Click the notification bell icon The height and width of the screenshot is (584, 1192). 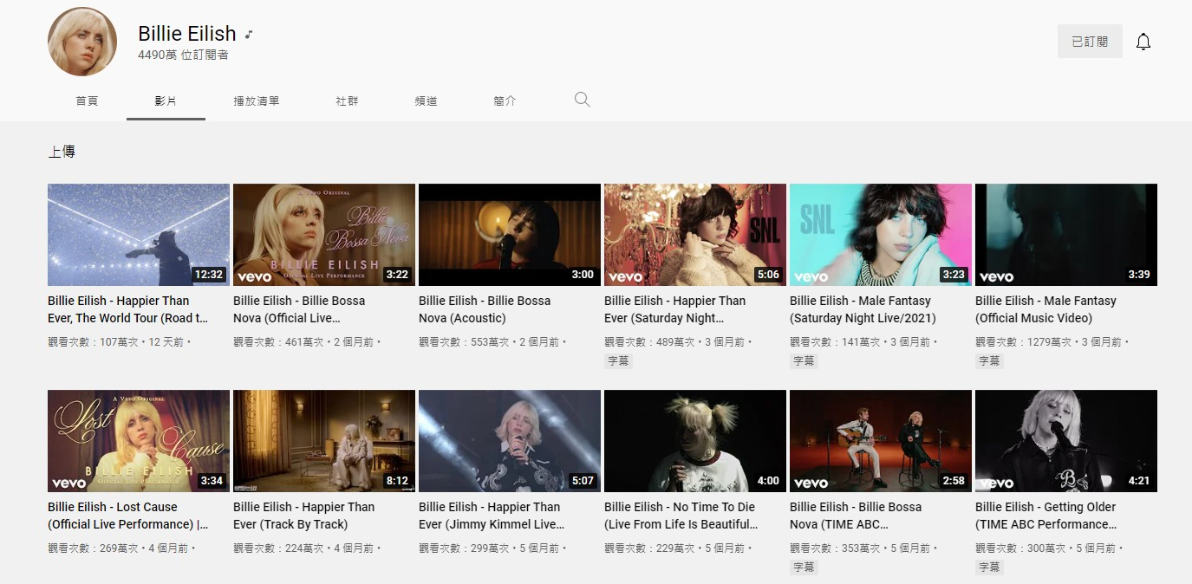click(x=1143, y=42)
